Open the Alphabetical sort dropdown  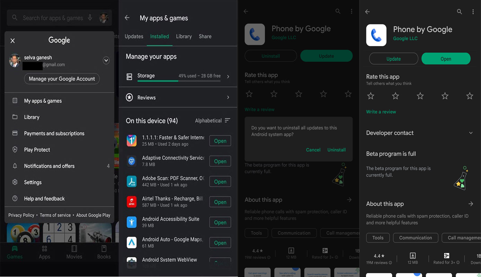(213, 120)
